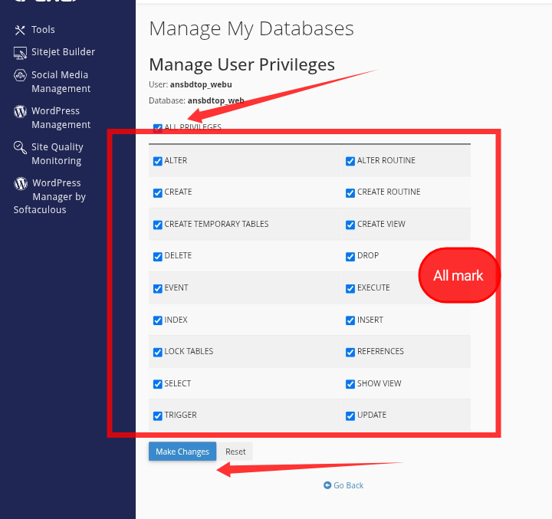
Task: Uncheck the SHOW VIEW checkbox
Action: 350,384
